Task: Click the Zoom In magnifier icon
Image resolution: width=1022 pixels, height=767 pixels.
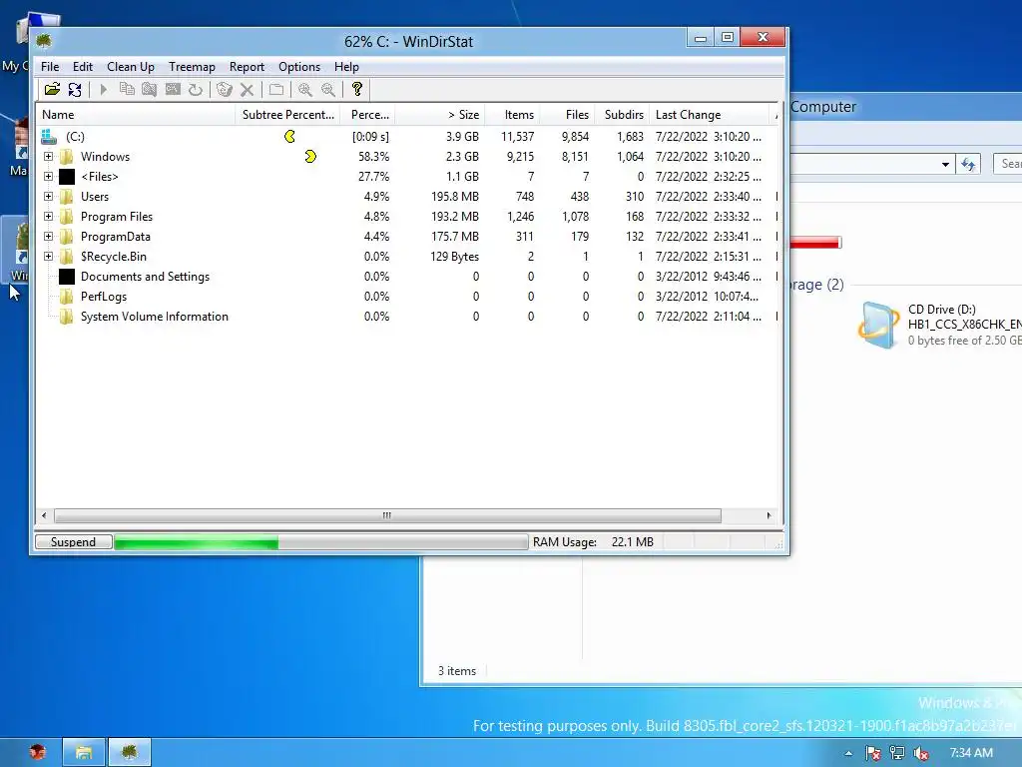Action: (x=305, y=89)
